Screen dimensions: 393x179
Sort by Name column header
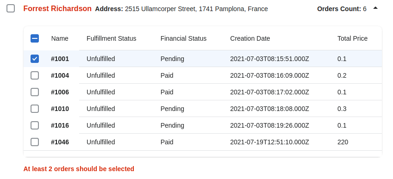point(60,38)
